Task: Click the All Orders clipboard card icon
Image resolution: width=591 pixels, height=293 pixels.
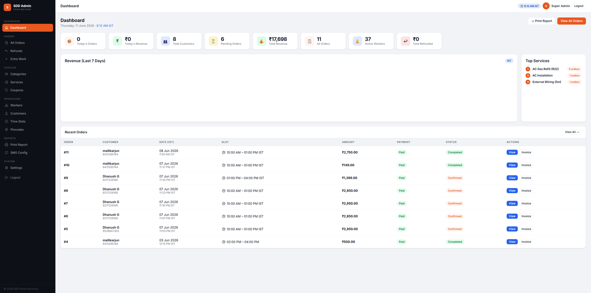Action: 310,41
